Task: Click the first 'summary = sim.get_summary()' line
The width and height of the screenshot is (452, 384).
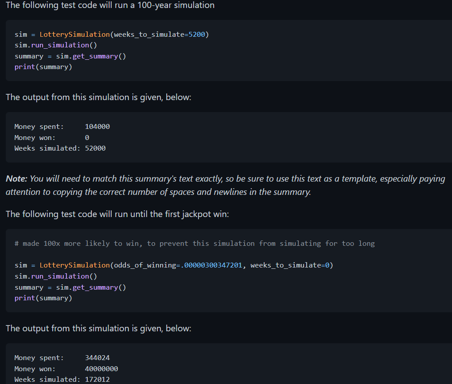Action: coord(70,56)
